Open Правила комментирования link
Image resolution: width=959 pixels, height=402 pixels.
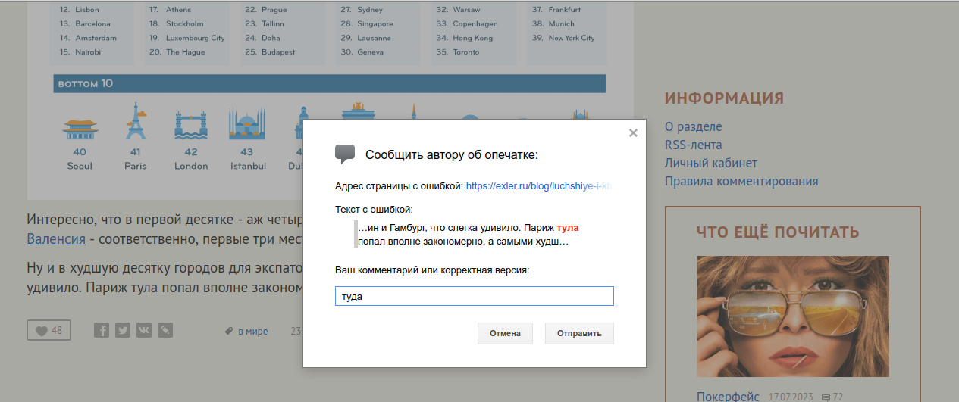741,181
